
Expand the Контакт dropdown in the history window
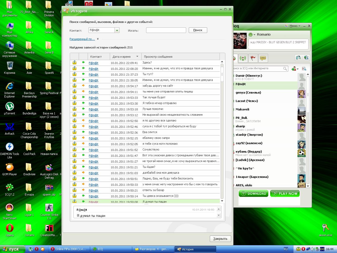click(x=117, y=30)
